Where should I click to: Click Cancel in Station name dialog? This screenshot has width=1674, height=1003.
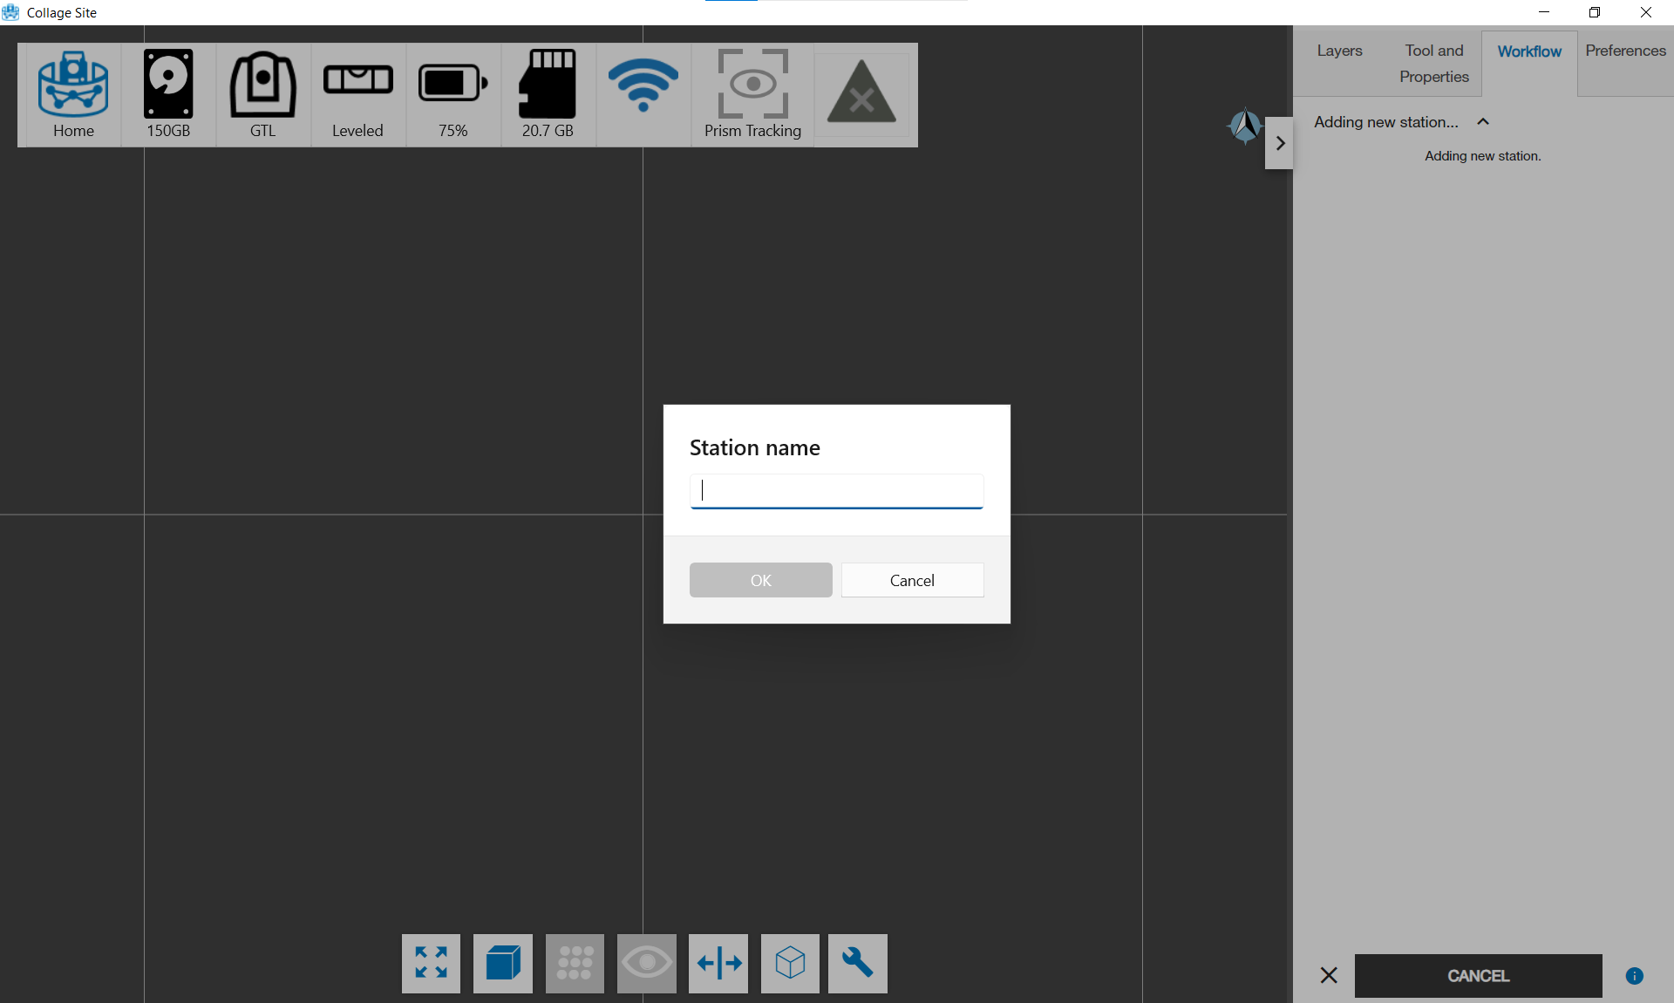tap(912, 580)
